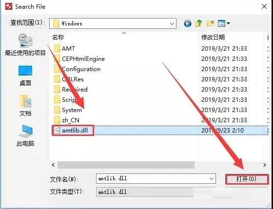This screenshot has width=273, height=209.
Task: Expand the Windows look-in dropdown
Action: click(172, 23)
